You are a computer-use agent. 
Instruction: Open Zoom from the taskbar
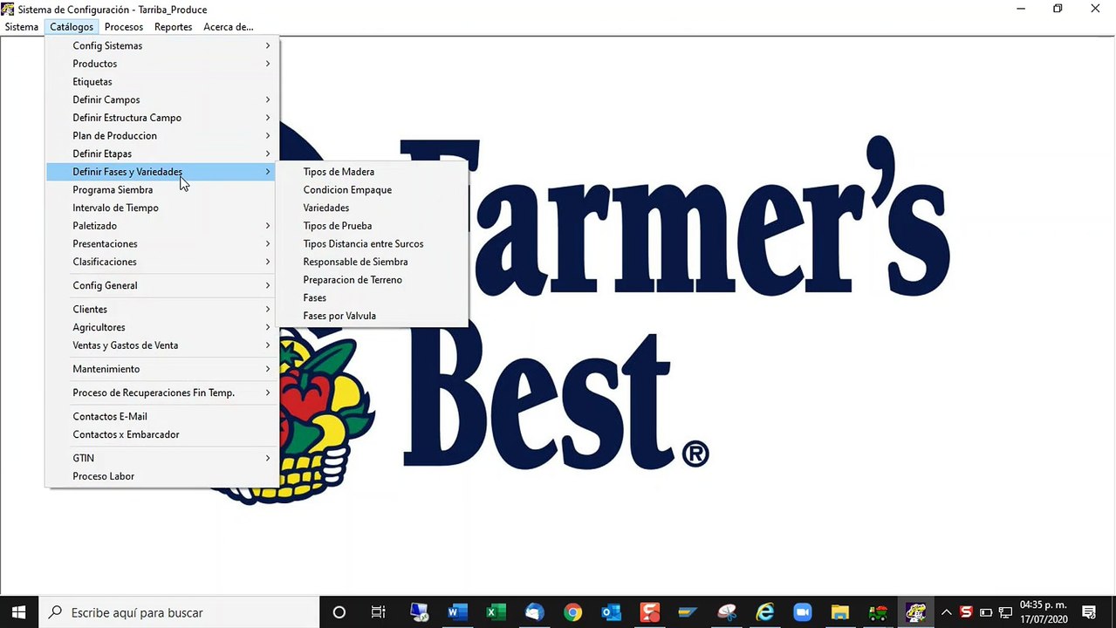[802, 612]
